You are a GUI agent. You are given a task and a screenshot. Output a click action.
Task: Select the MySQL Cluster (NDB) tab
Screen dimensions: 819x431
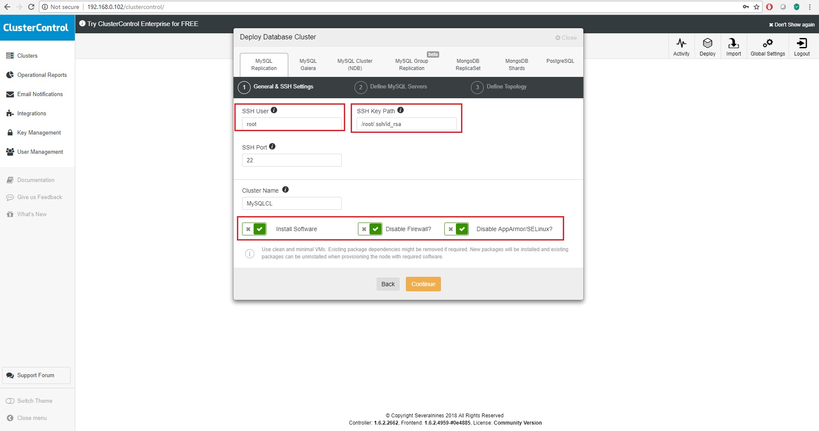coord(355,65)
